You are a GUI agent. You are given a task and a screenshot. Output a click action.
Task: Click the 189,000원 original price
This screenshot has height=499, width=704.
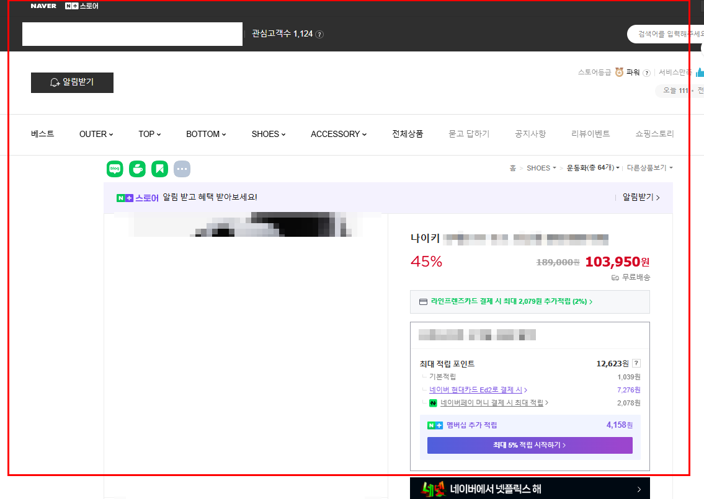click(558, 262)
